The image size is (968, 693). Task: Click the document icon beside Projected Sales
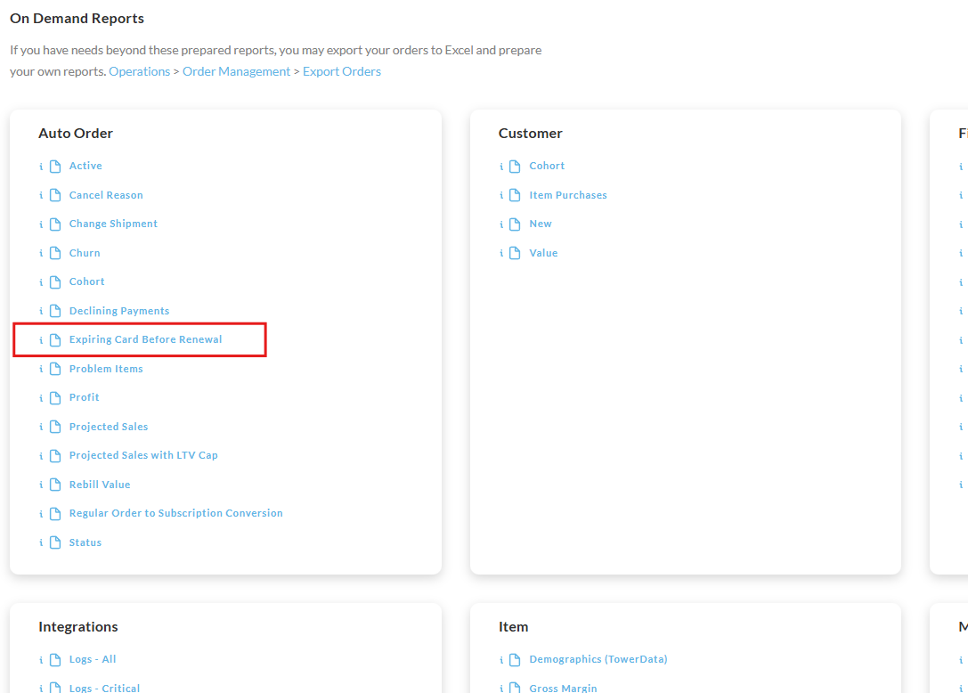[x=55, y=427]
